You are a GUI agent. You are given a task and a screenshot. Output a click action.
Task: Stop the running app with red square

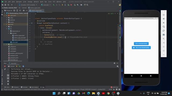click(x=71, y=5)
